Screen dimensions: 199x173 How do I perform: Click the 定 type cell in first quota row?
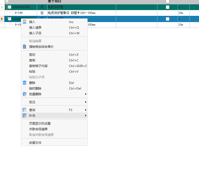pos(42,13)
